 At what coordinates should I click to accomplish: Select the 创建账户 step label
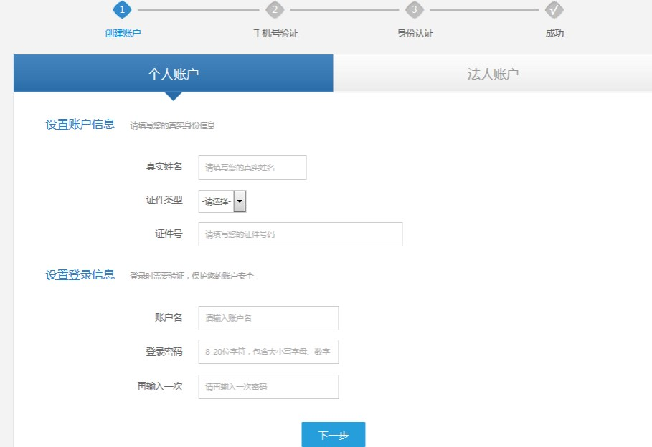[x=123, y=34]
